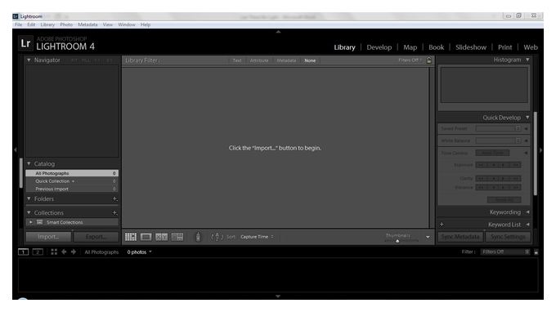Collapse the Histogram panel

click(x=527, y=60)
